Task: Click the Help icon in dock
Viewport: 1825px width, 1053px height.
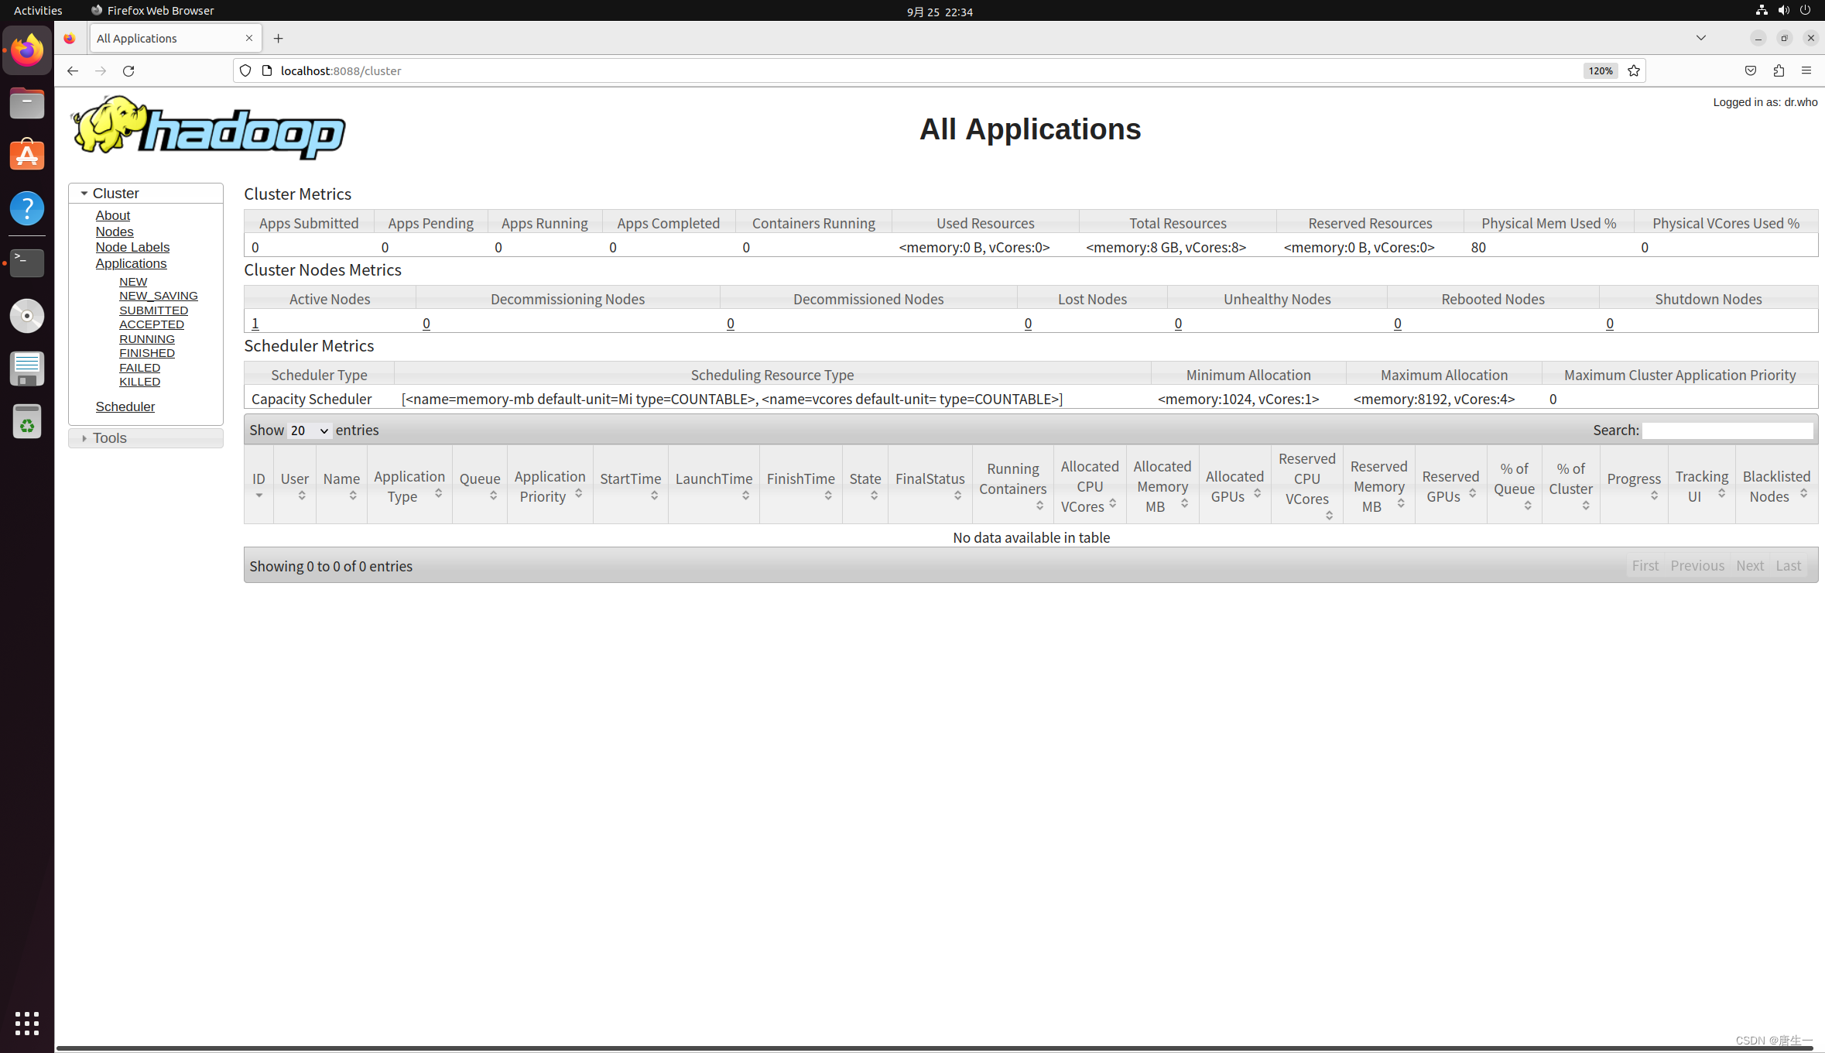Action: tap(28, 208)
